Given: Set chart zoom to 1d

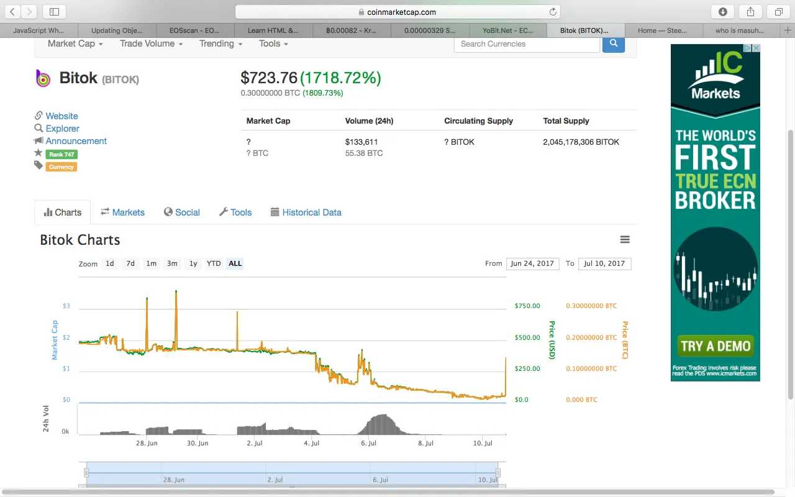Looking at the screenshot, I should click(x=110, y=263).
